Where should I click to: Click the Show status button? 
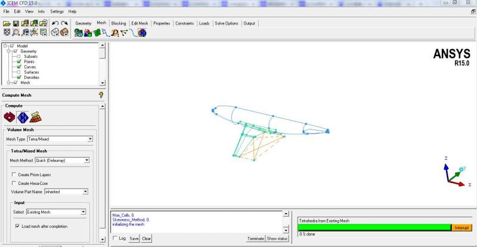point(277,239)
